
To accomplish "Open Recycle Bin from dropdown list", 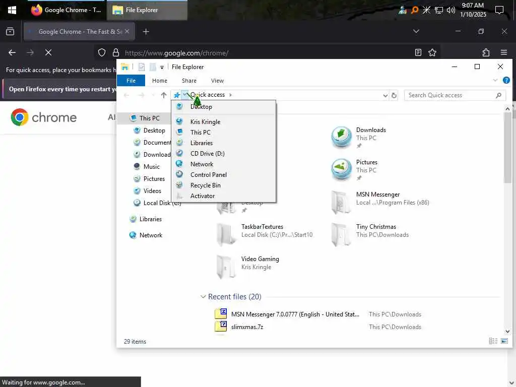I will 223,185.
